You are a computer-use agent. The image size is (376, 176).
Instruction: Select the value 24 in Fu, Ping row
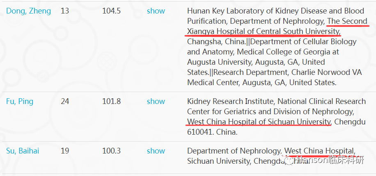pyautogui.click(x=65, y=102)
